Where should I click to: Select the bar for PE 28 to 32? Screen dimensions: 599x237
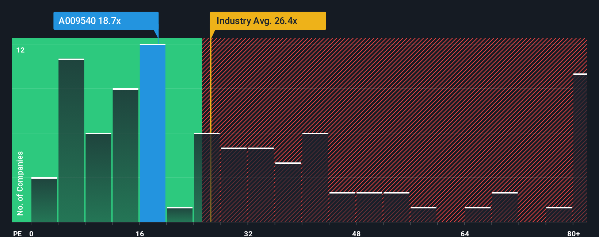[234, 184]
